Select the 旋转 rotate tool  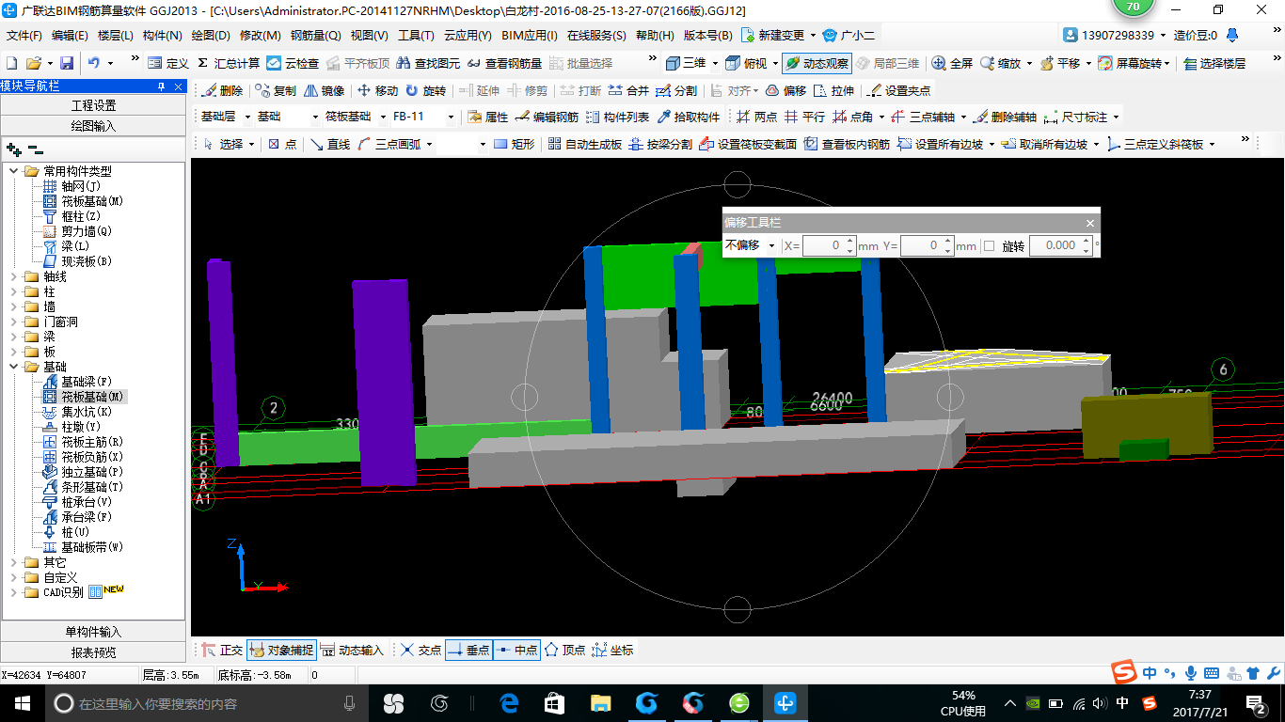tap(426, 90)
